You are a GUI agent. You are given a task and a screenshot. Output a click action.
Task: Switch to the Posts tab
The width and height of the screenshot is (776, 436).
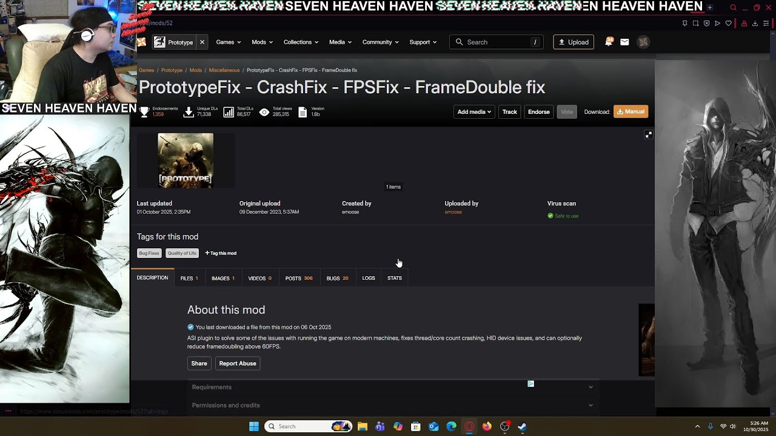tap(299, 278)
